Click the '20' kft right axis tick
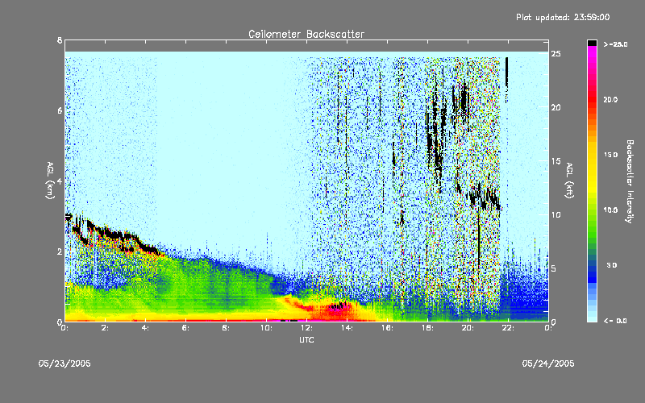Screen dimensions: 645x403 point(556,107)
